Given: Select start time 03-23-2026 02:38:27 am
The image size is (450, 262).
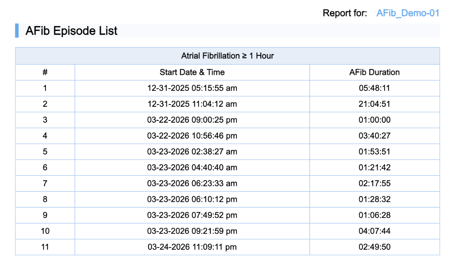Looking at the screenshot, I should 192,152.
